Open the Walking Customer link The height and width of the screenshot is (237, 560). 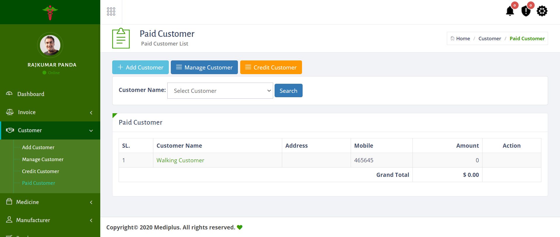click(180, 160)
